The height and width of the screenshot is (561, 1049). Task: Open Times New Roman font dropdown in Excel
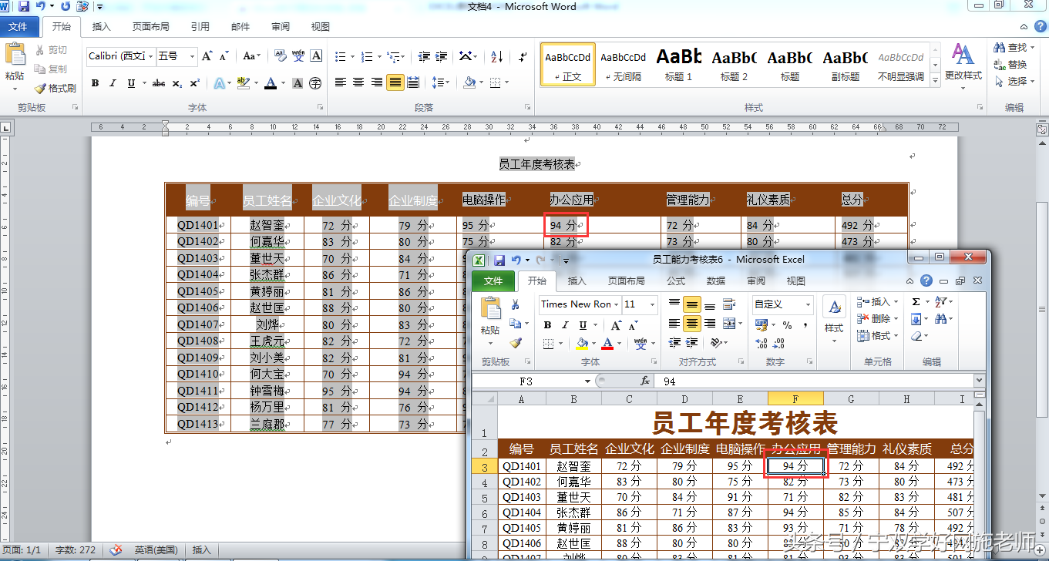click(615, 304)
